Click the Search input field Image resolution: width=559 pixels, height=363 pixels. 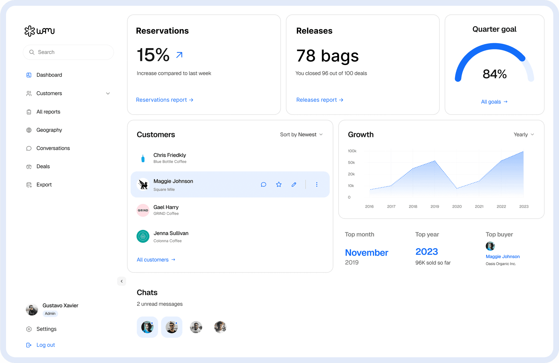[68, 52]
